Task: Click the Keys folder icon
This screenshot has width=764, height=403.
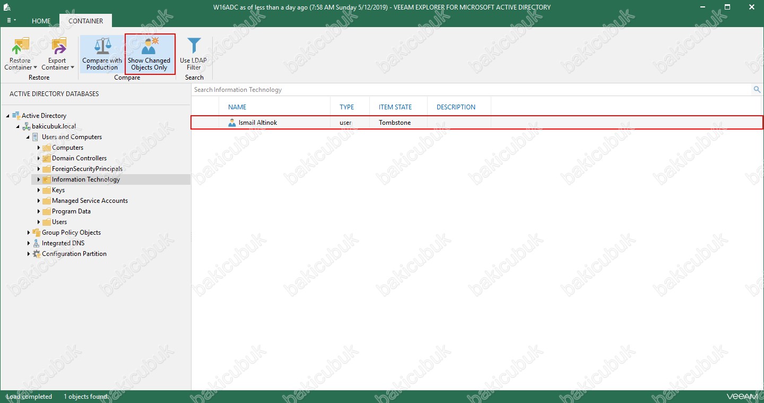Action: click(47, 190)
